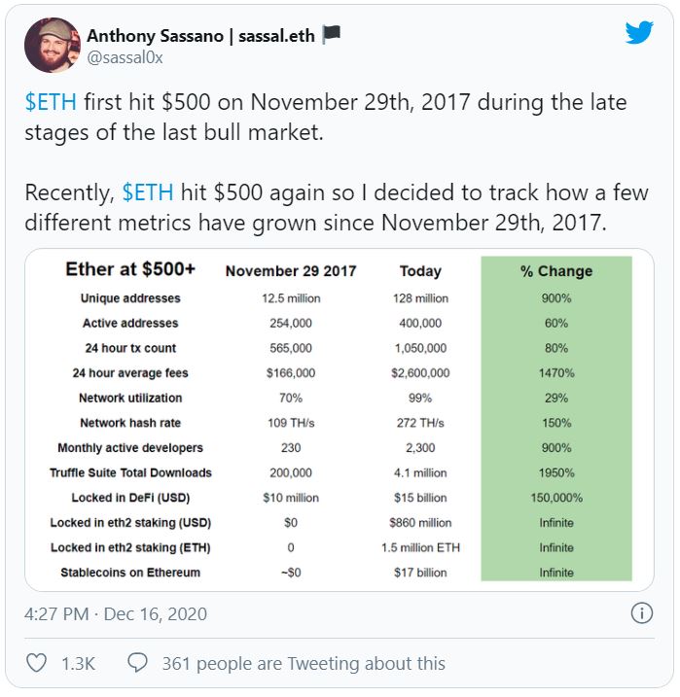
Task: Open '361 people are Tweeting about this'
Action: tap(304, 663)
